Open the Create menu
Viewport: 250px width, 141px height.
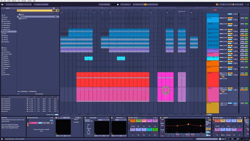coord(9,1)
